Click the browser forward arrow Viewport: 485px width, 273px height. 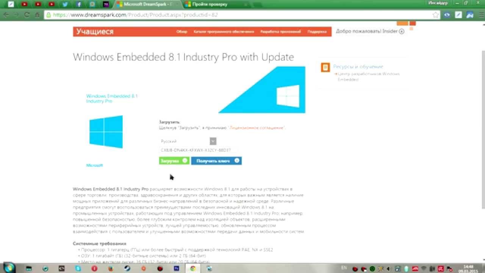[x=16, y=15]
